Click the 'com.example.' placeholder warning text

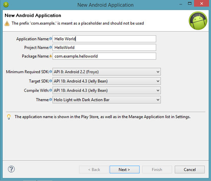pos(78,23)
